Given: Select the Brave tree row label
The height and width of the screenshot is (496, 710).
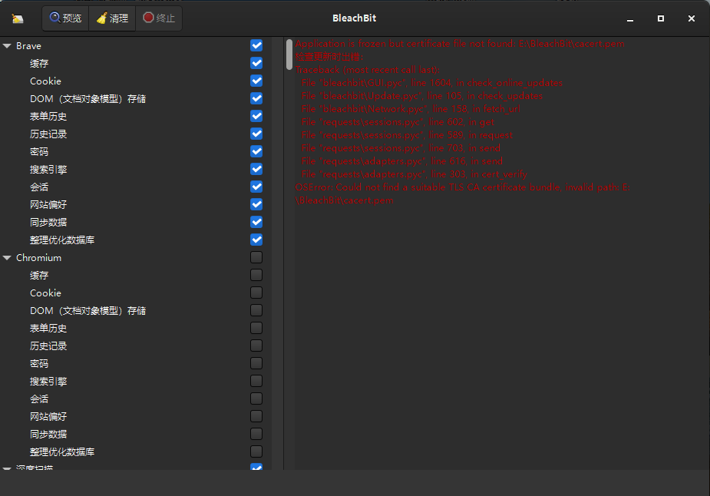Looking at the screenshot, I should click(x=28, y=46).
